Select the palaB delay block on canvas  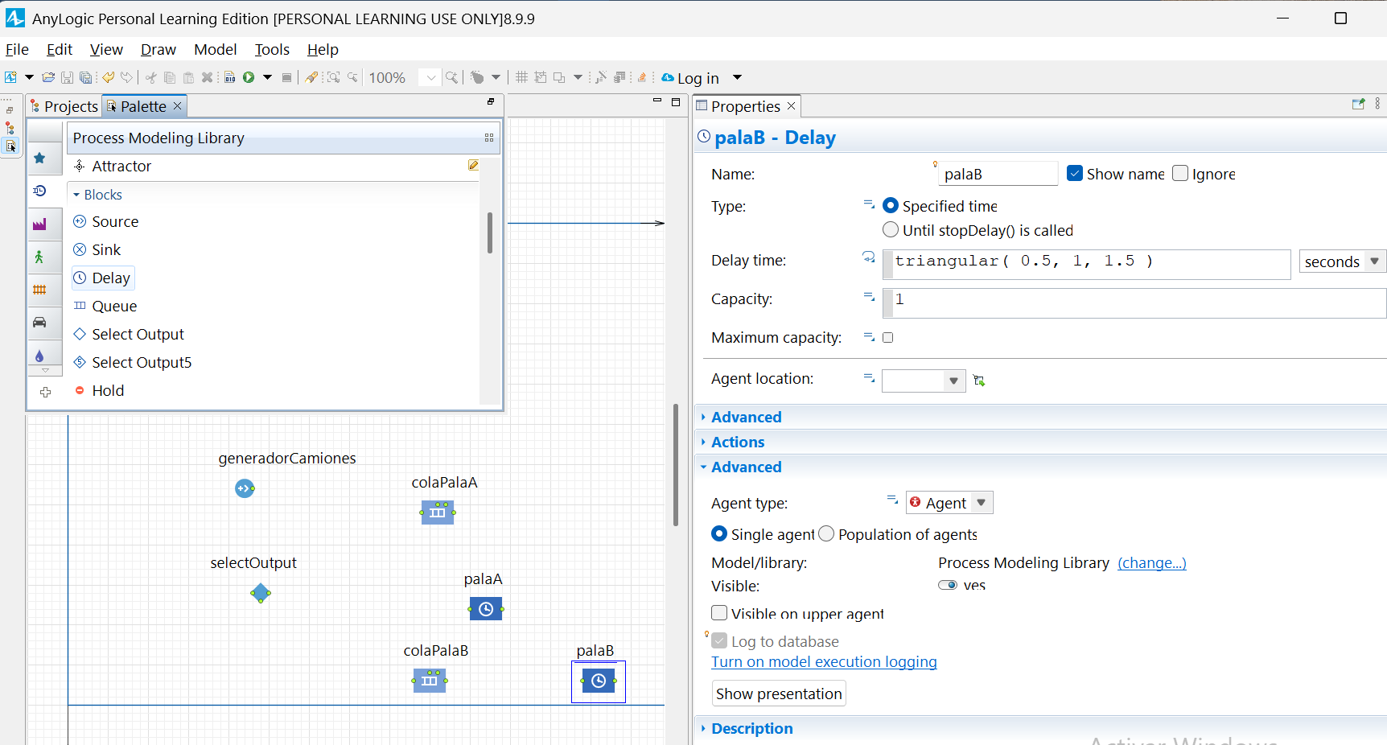[599, 681]
